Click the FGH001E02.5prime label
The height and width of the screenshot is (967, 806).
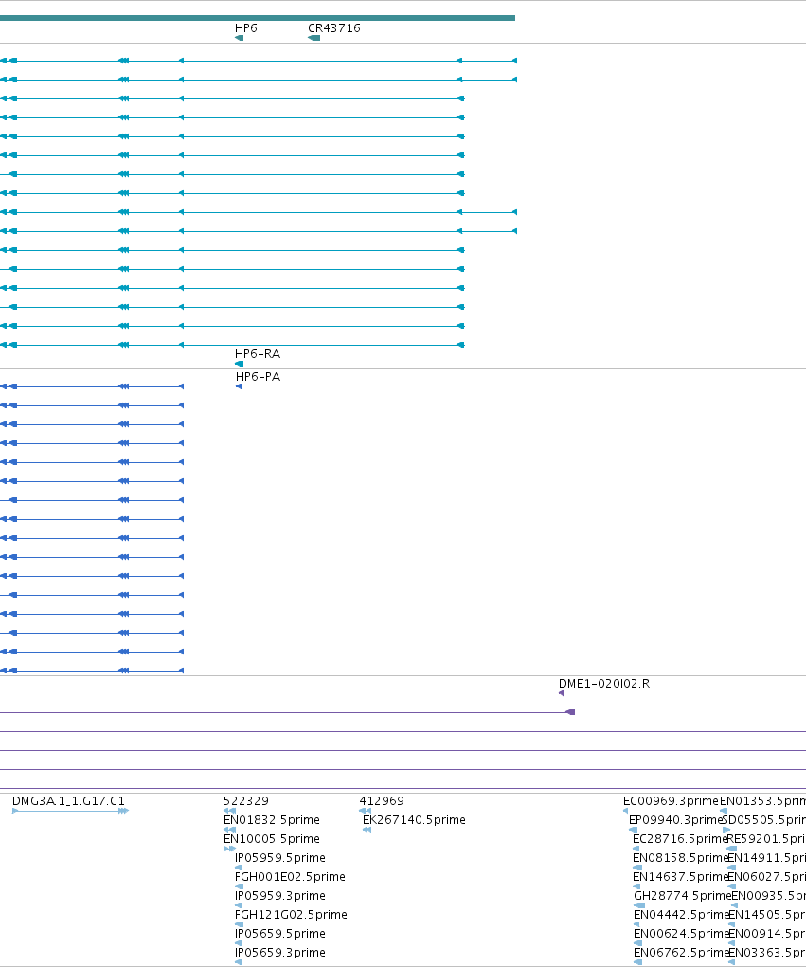point(290,877)
